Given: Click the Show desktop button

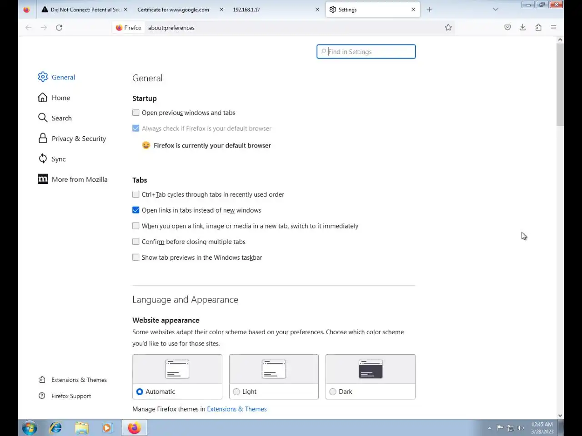Looking at the screenshot, I should click(561, 428).
